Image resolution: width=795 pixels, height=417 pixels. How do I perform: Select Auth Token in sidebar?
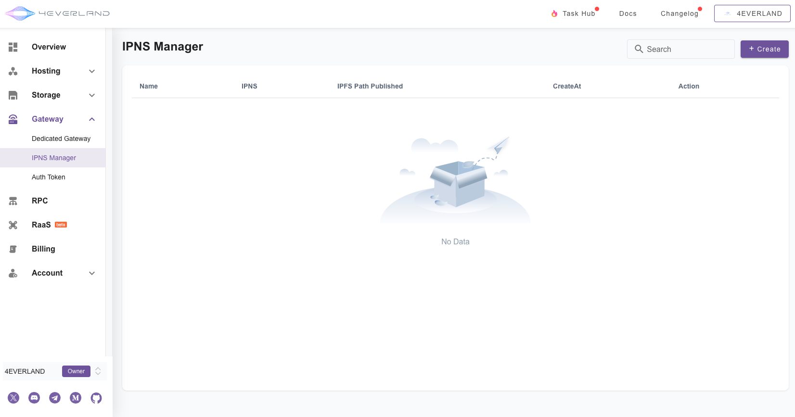pos(49,177)
